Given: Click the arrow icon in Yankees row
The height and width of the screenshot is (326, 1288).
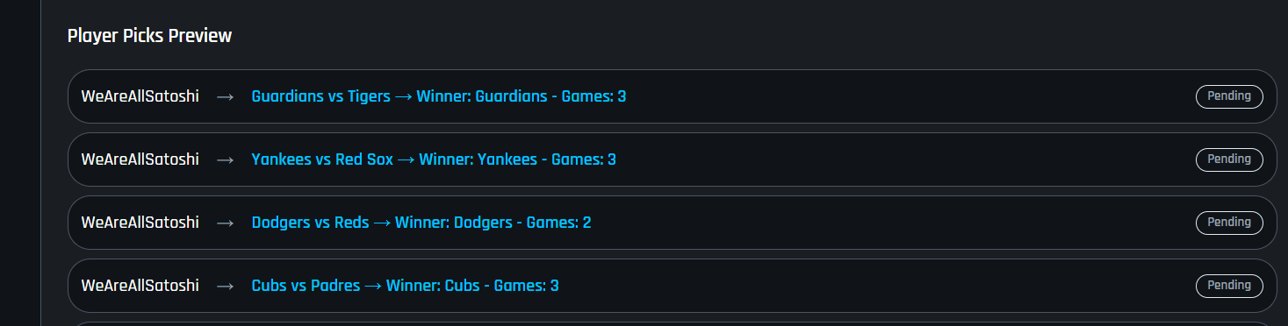Looking at the screenshot, I should point(225,159).
